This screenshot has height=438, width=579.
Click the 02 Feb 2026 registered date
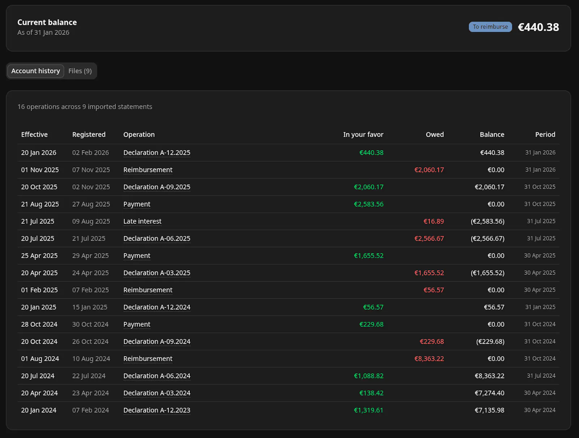tap(90, 153)
